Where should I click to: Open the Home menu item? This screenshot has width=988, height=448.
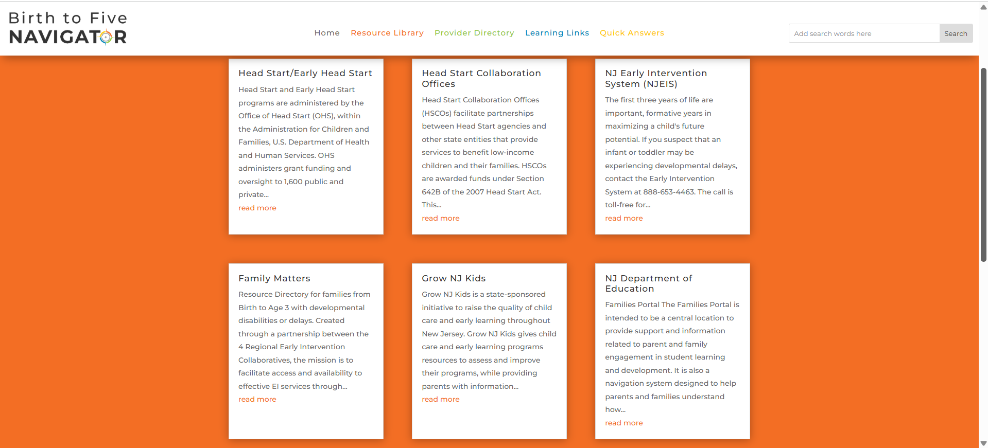327,33
